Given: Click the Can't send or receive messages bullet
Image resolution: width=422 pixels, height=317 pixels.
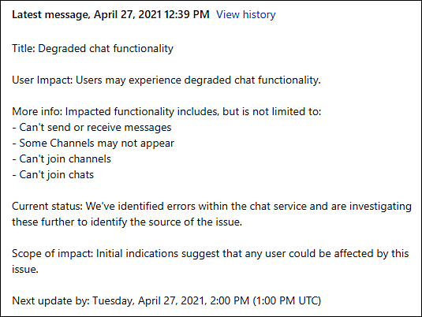Looking at the screenshot, I should [x=91, y=128].
